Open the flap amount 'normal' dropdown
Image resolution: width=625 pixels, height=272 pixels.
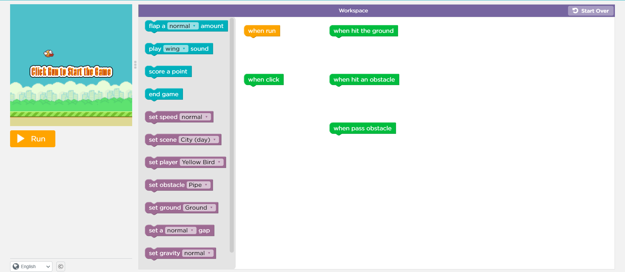(x=183, y=26)
